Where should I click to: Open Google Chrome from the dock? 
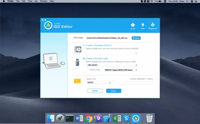tap(89, 118)
